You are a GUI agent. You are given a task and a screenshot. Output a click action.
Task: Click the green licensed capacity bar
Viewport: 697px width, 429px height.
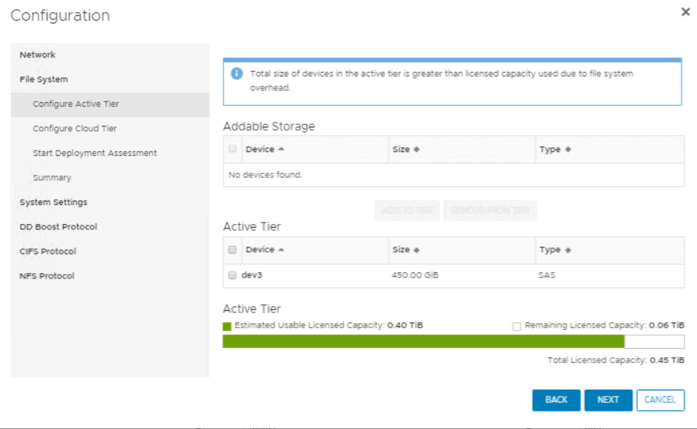424,341
